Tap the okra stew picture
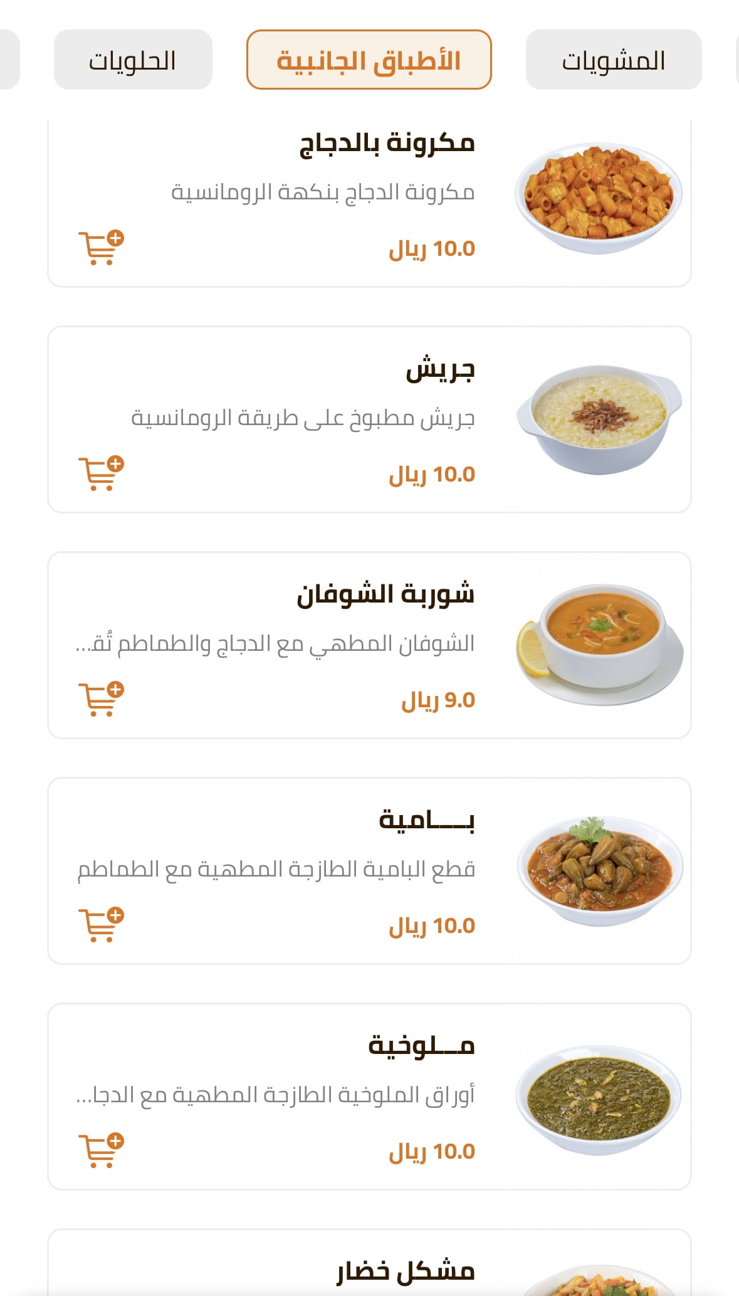739x1296 pixels. [x=599, y=870]
